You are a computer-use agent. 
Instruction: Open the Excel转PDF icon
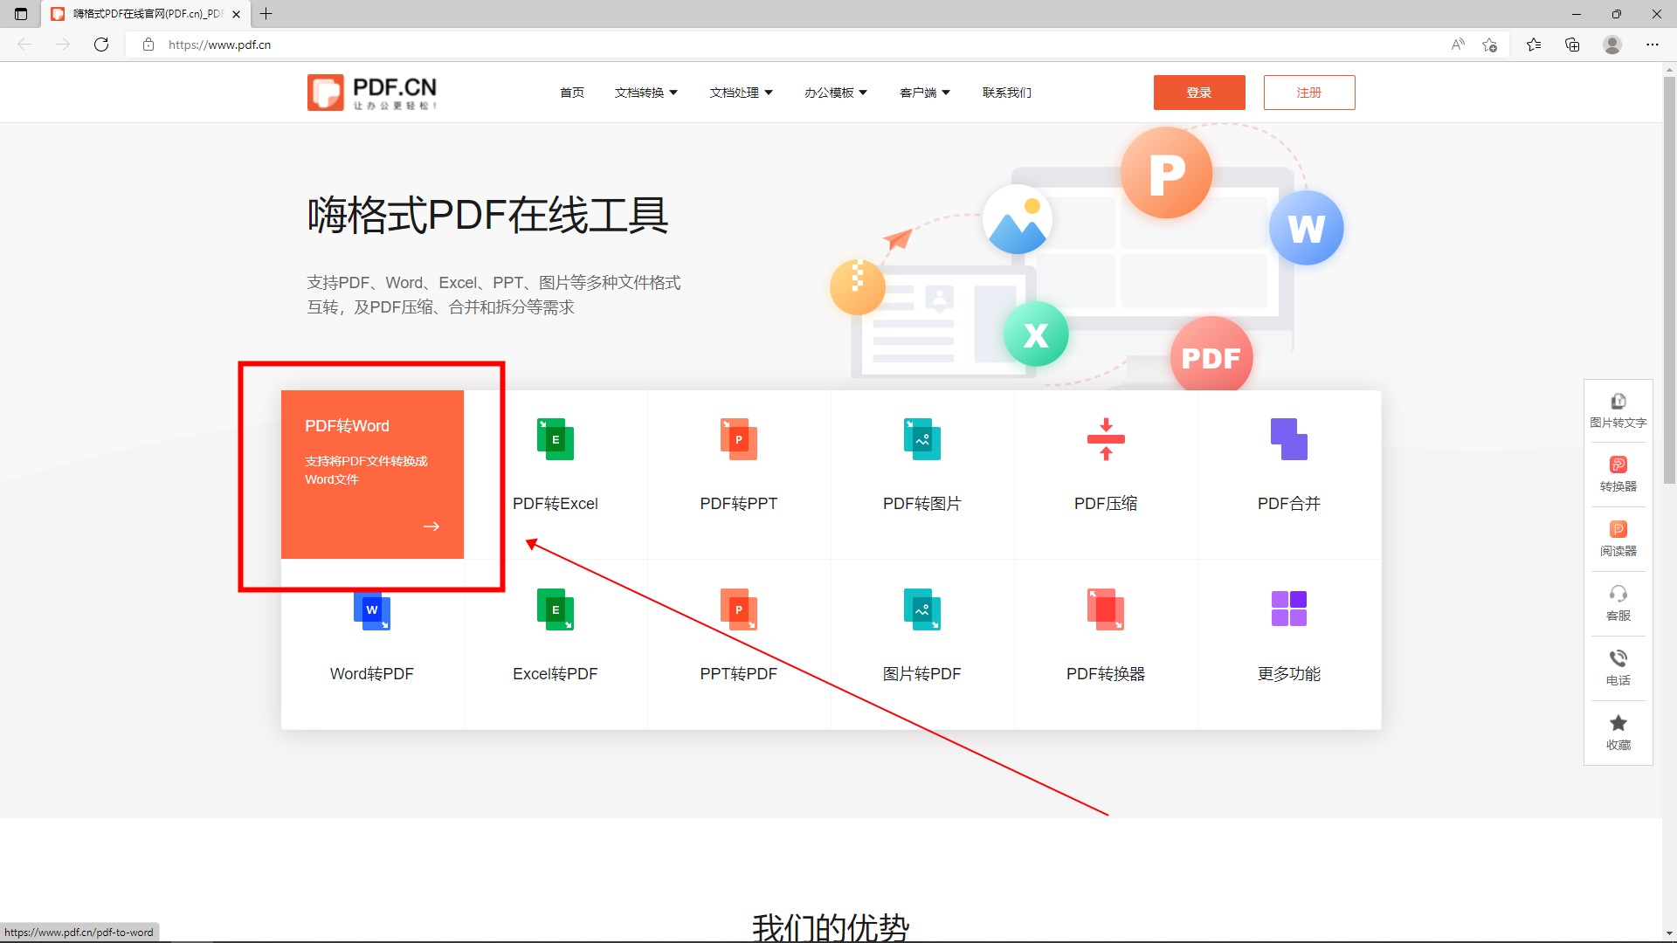point(556,609)
